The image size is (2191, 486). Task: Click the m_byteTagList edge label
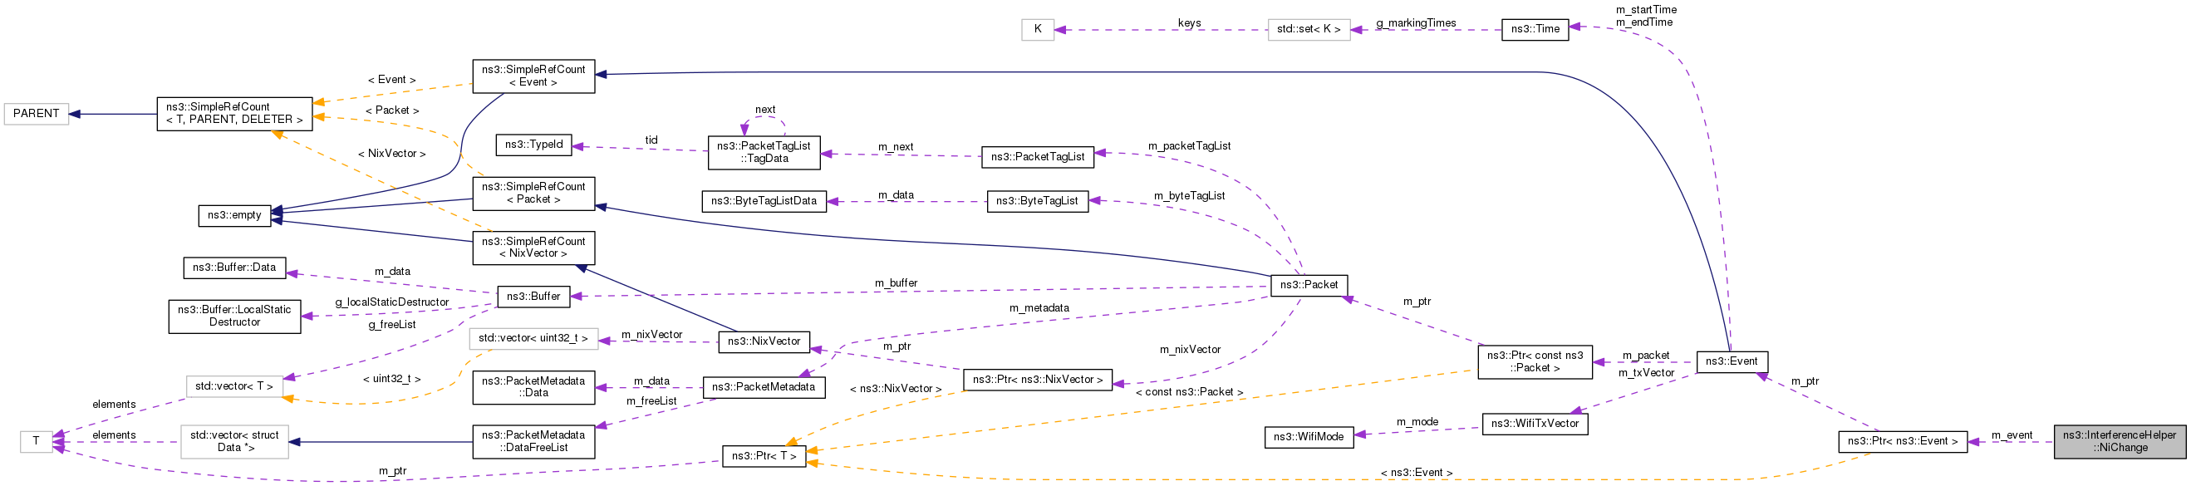point(1189,196)
